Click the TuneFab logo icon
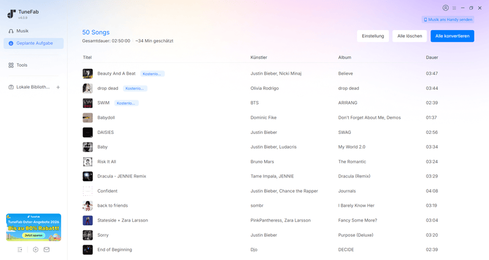This screenshot has height=260, width=489. pyautogui.click(x=12, y=14)
